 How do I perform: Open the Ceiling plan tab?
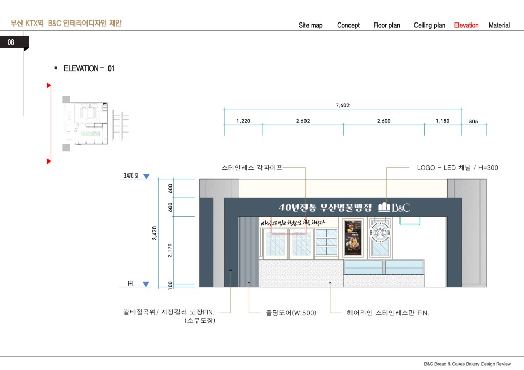click(x=429, y=25)
